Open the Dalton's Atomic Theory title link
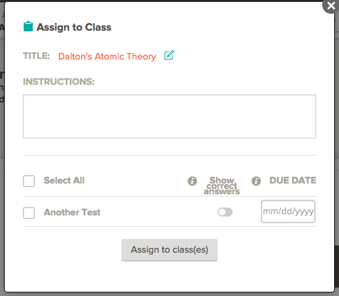This screenshot has height=296, width=339. pos(107,57)
